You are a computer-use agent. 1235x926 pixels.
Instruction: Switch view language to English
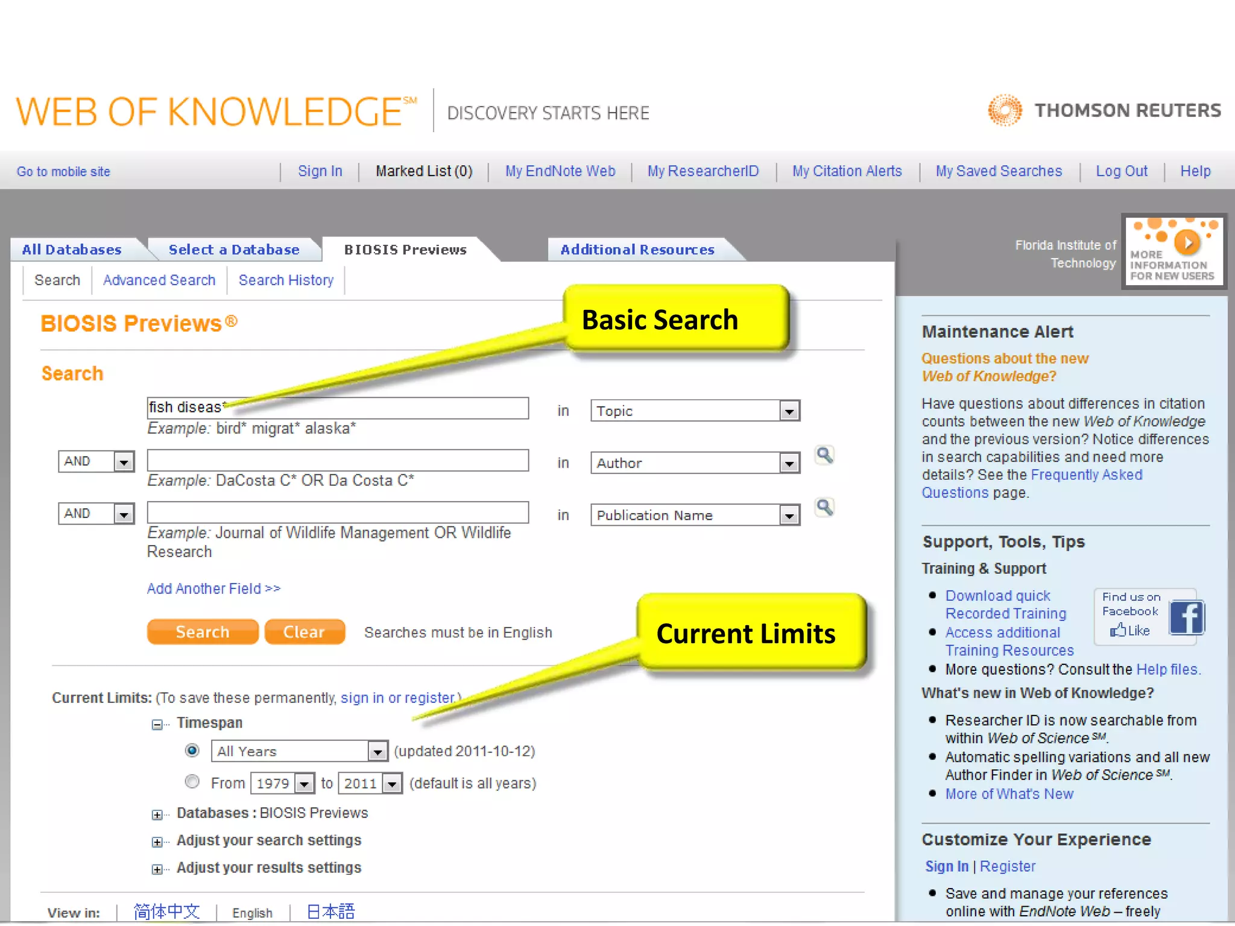[253, 913]
